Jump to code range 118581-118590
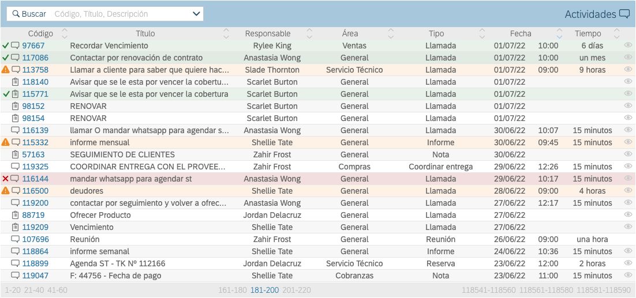Viewport: 636px width, 298px height. click(x=603, y=290)
